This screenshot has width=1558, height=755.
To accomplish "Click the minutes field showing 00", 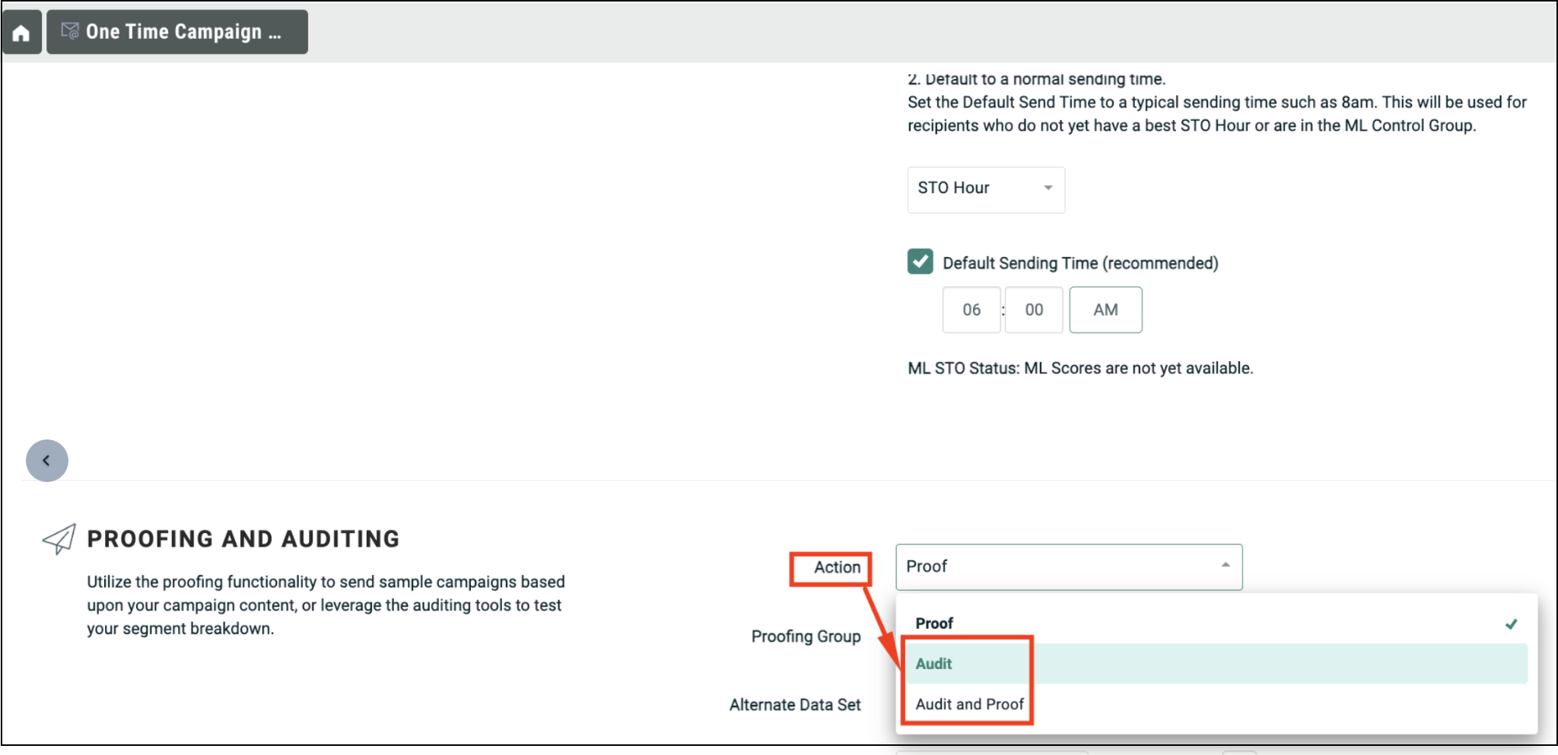I will click(x=1033, y=309).
